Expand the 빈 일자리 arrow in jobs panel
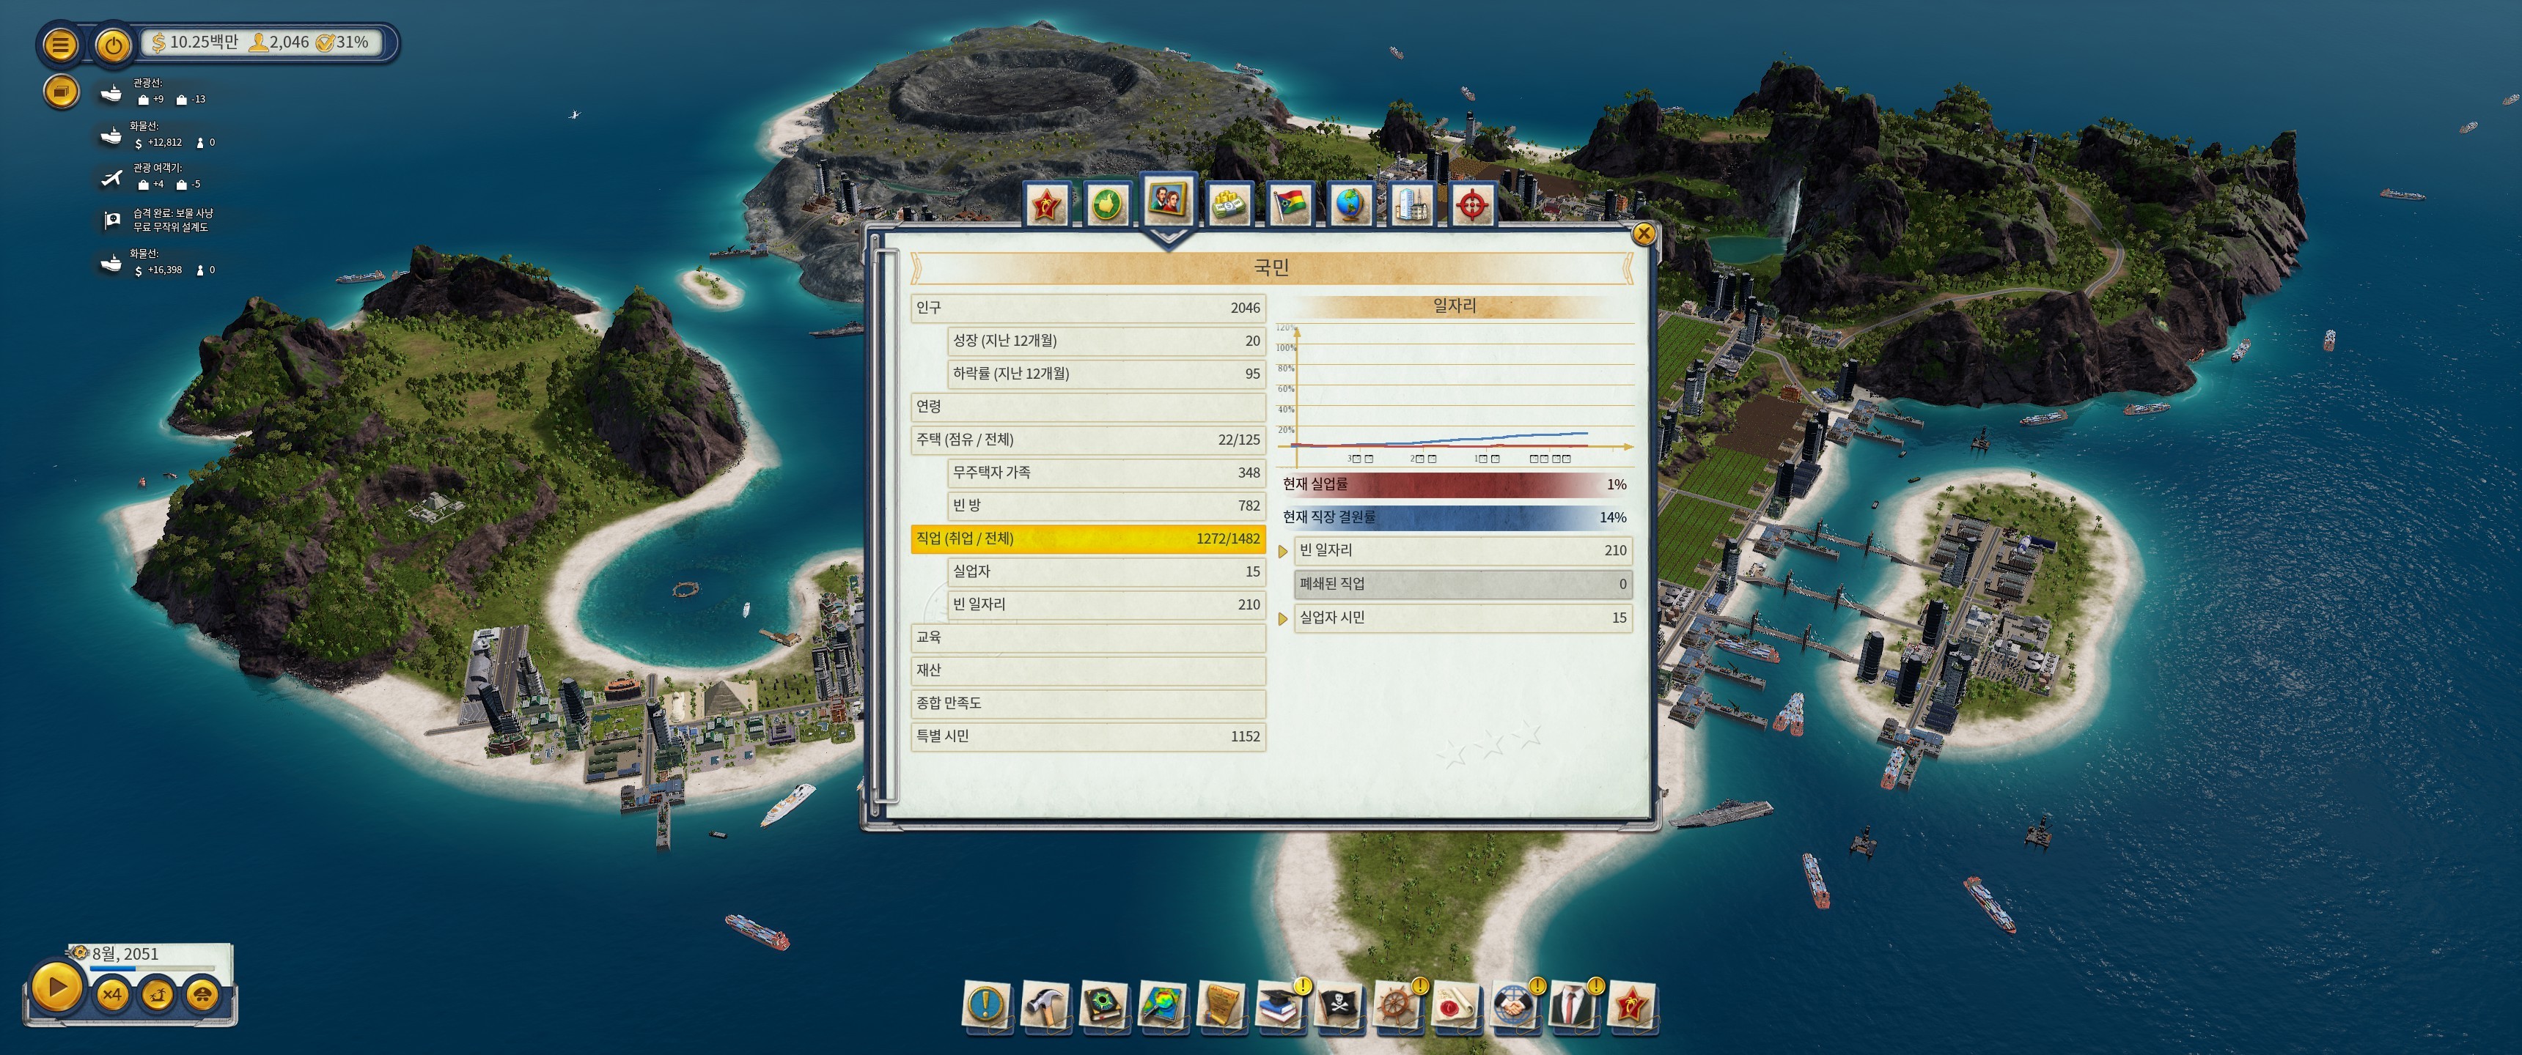Viewport: 2522px width, 1055px height. (x=1282, y=552)
